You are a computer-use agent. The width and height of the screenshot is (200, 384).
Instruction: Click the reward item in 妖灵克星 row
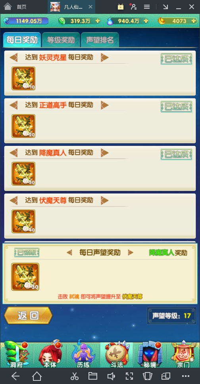23,78
